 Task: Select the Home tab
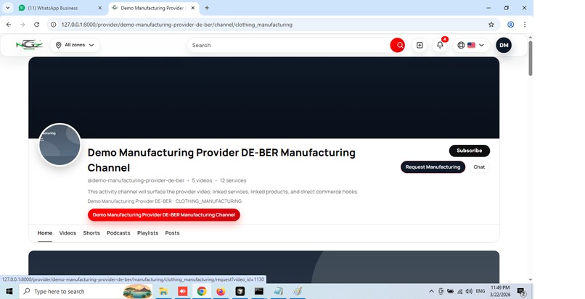(x=45, y=233)
